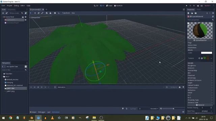Toggle visibility of the selected mesh node
The height and width of the screenshot is (121, 216).
tap(26, 20)
